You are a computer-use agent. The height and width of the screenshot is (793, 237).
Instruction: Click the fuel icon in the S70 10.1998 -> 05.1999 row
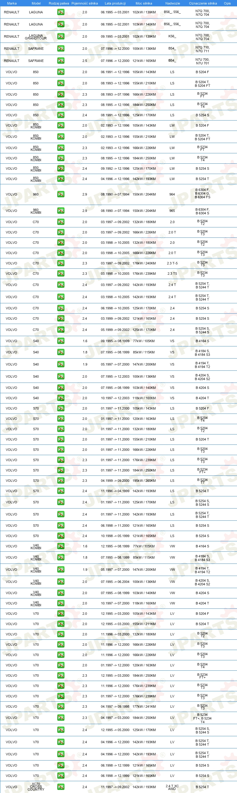[x=61, y=536]
